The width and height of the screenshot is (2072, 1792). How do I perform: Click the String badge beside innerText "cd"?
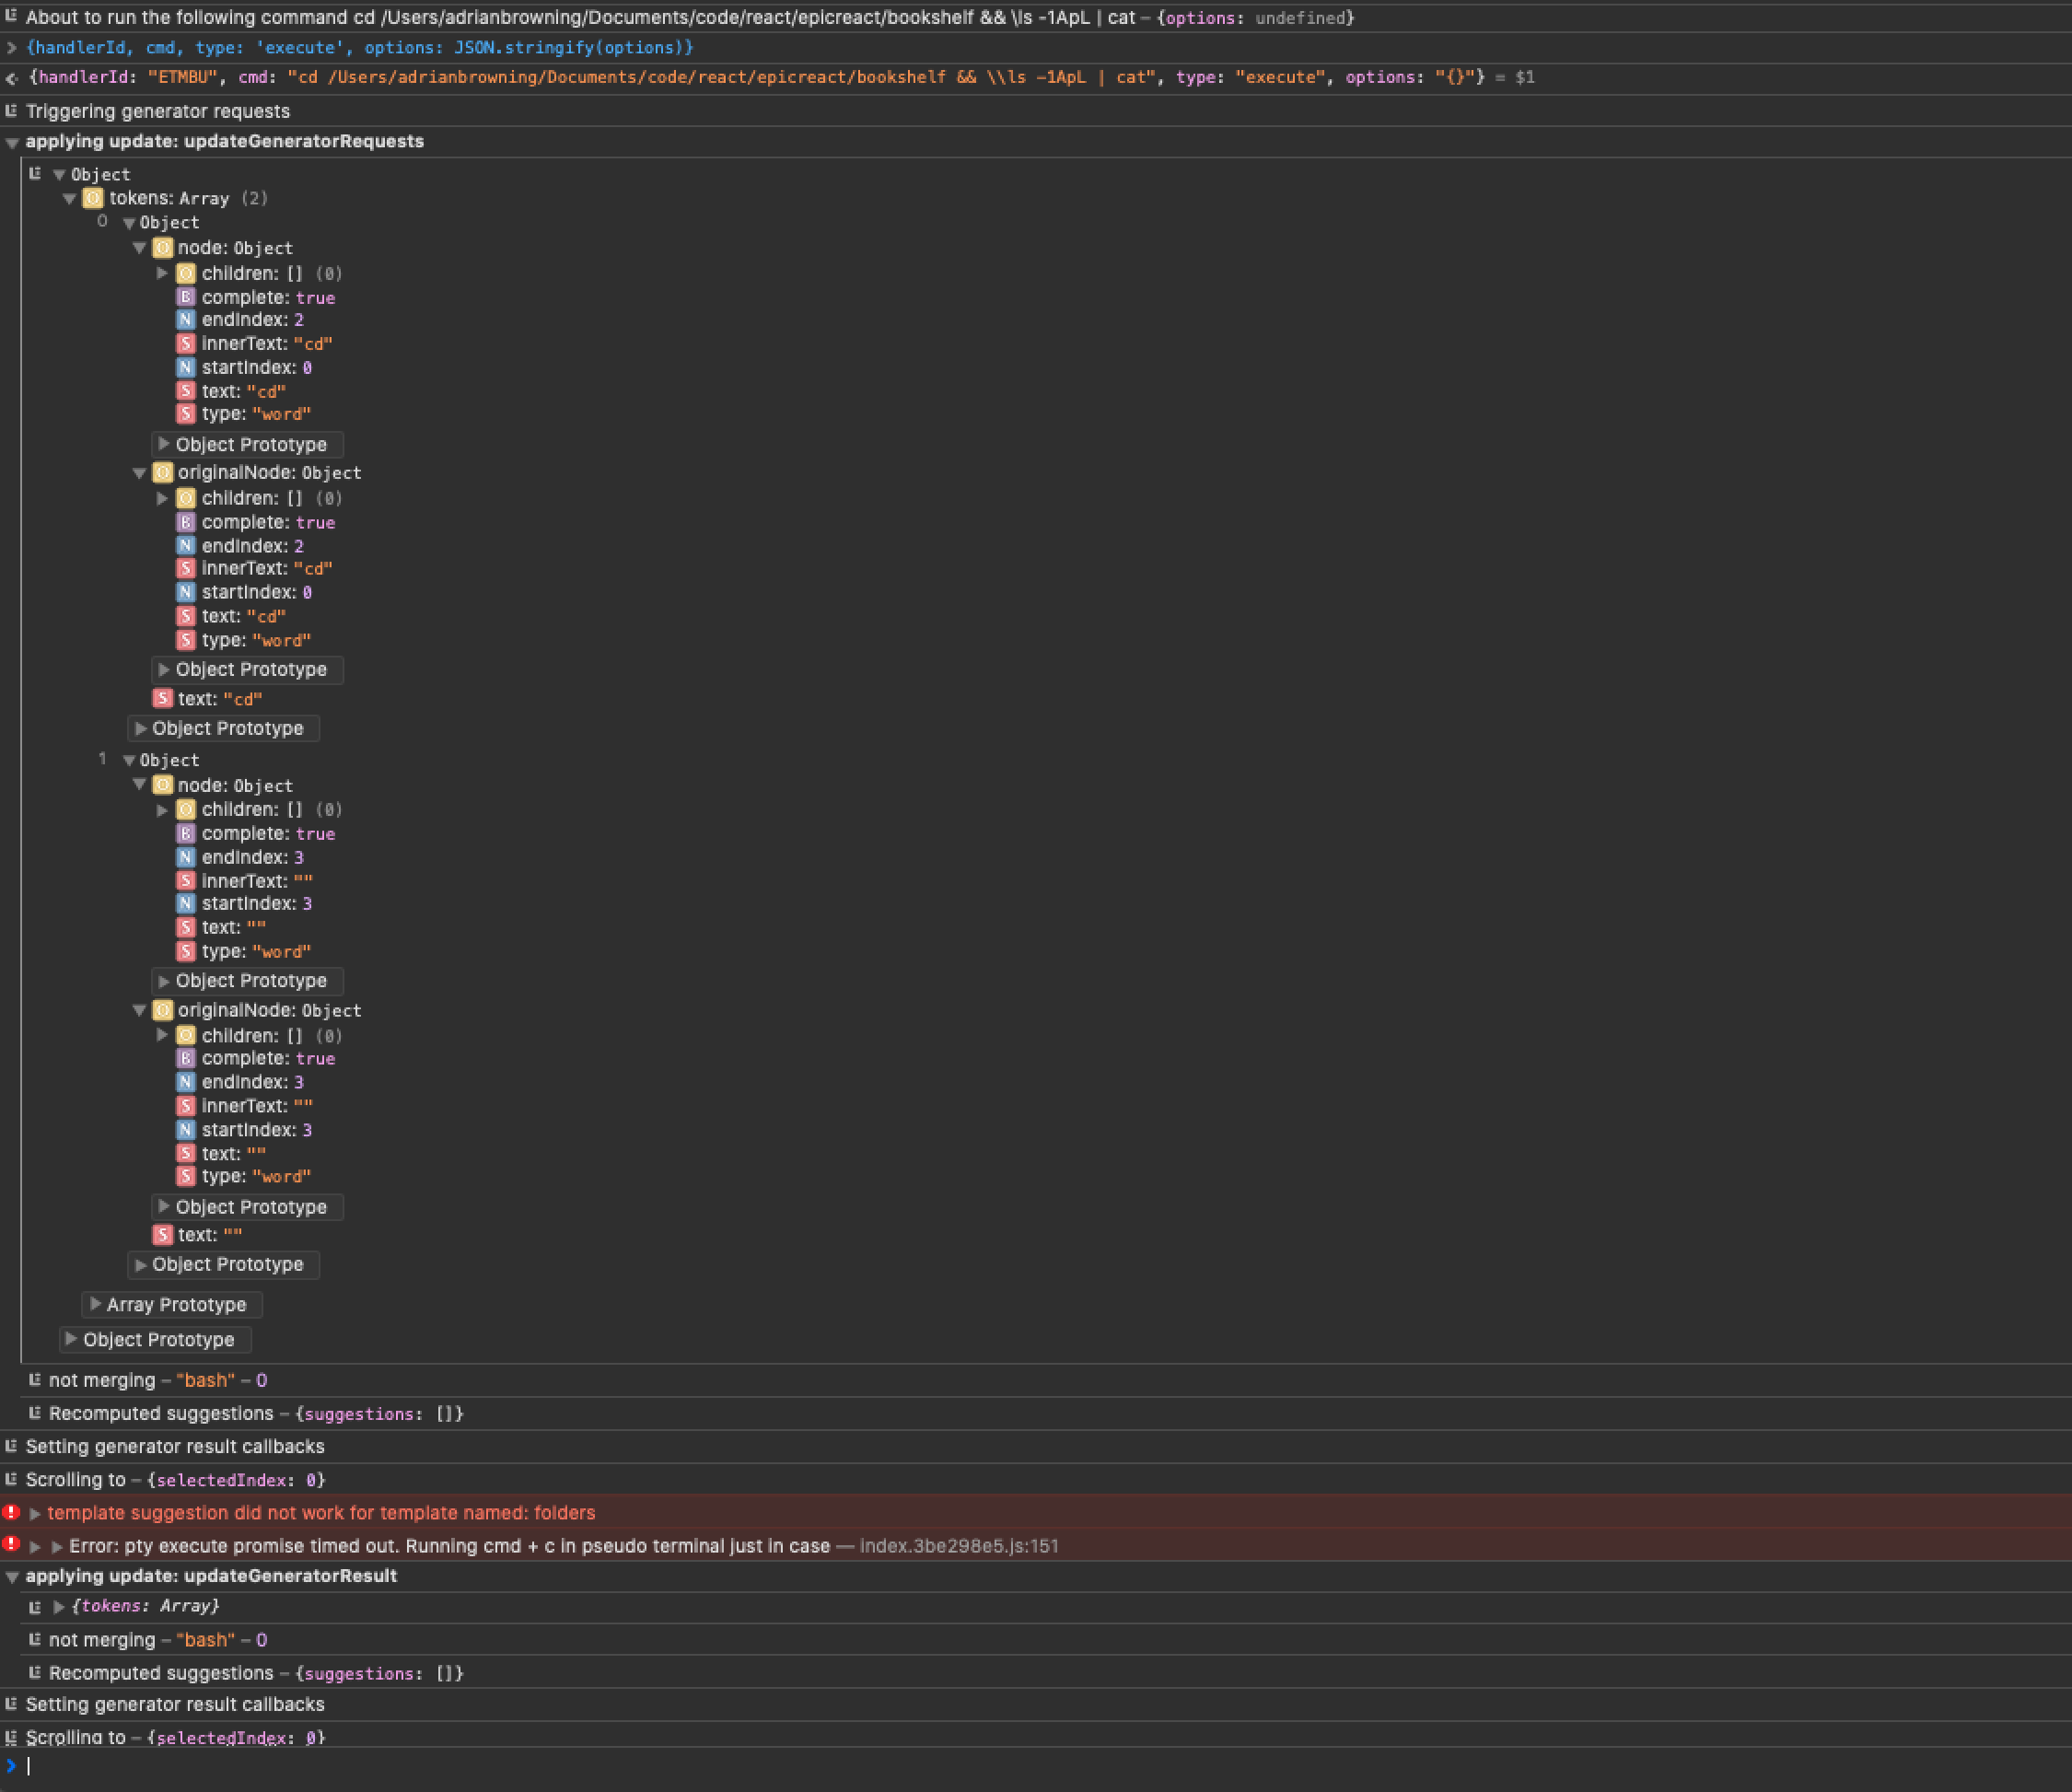pyautogui.click(x=186, y=343)
